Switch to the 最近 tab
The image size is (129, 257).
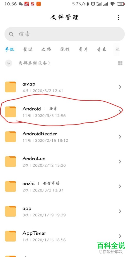point(28,49)
